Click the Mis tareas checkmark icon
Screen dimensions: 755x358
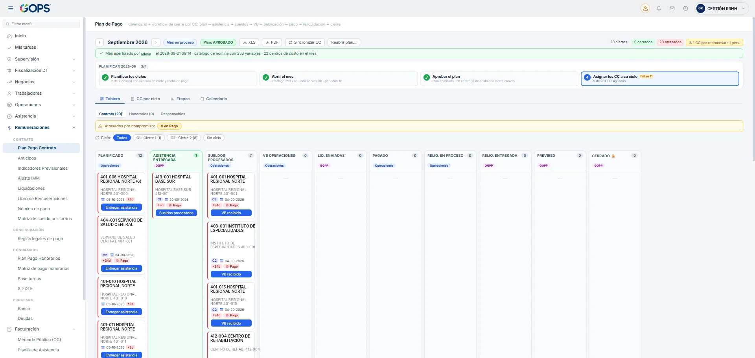(9, 48)
